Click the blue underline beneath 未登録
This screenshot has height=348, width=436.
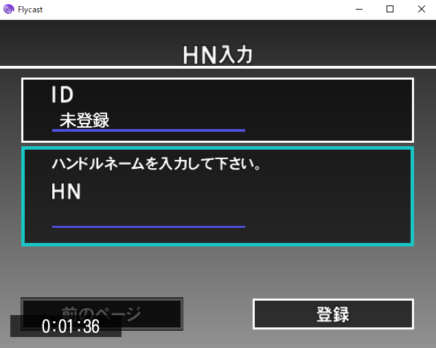tap(148, 130)
